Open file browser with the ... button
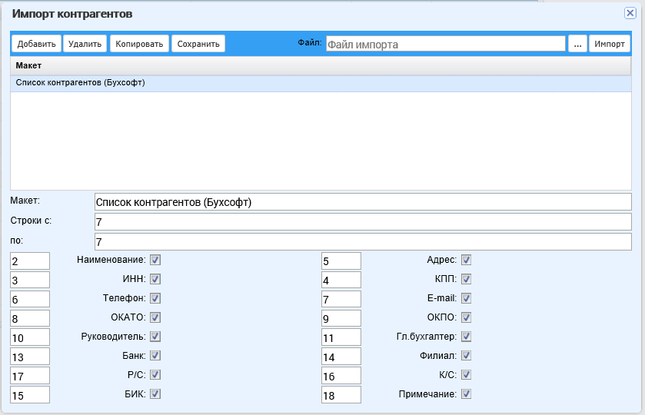This screenshot has height=415, width=645. tap(577, 44)
